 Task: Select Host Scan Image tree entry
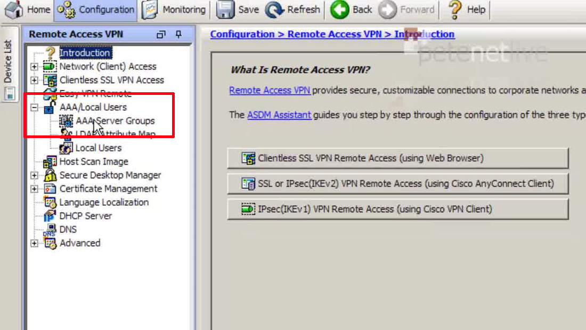[x=94, y=162]
